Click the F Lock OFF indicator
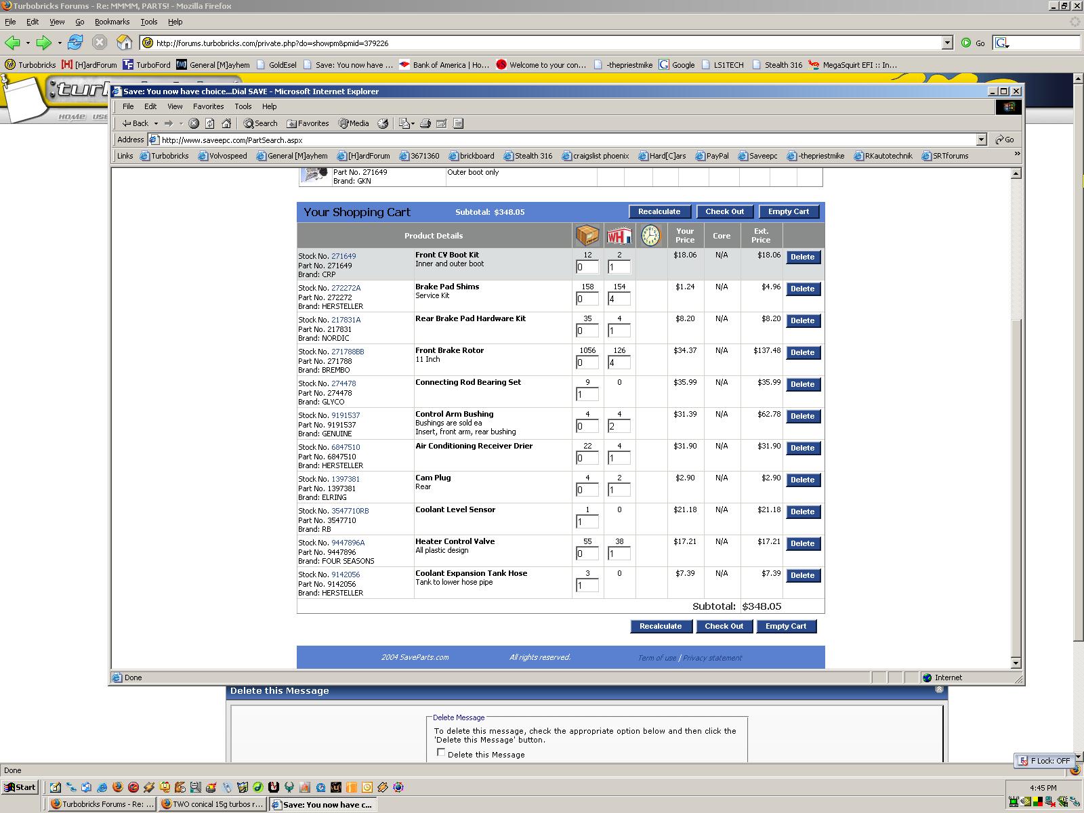This screenshot has height=813, width=1084. pyautogui.click(x=1044, y=761)
